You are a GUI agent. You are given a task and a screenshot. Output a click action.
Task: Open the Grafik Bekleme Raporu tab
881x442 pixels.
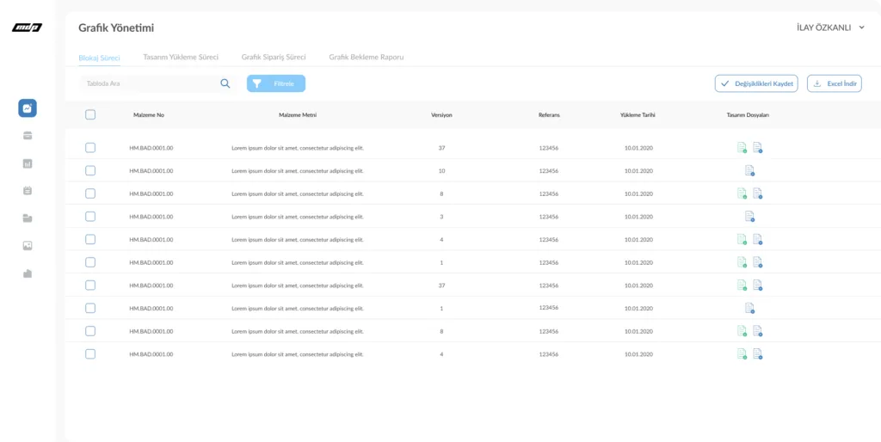[x=366, y=57]
